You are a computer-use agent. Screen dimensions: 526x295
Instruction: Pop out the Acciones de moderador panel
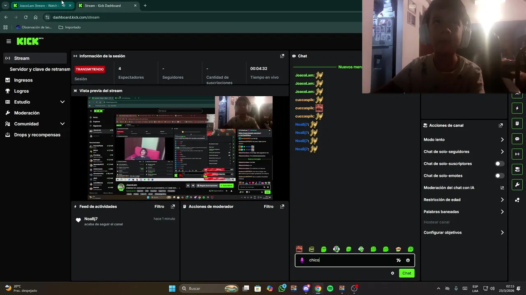[282, 206]
